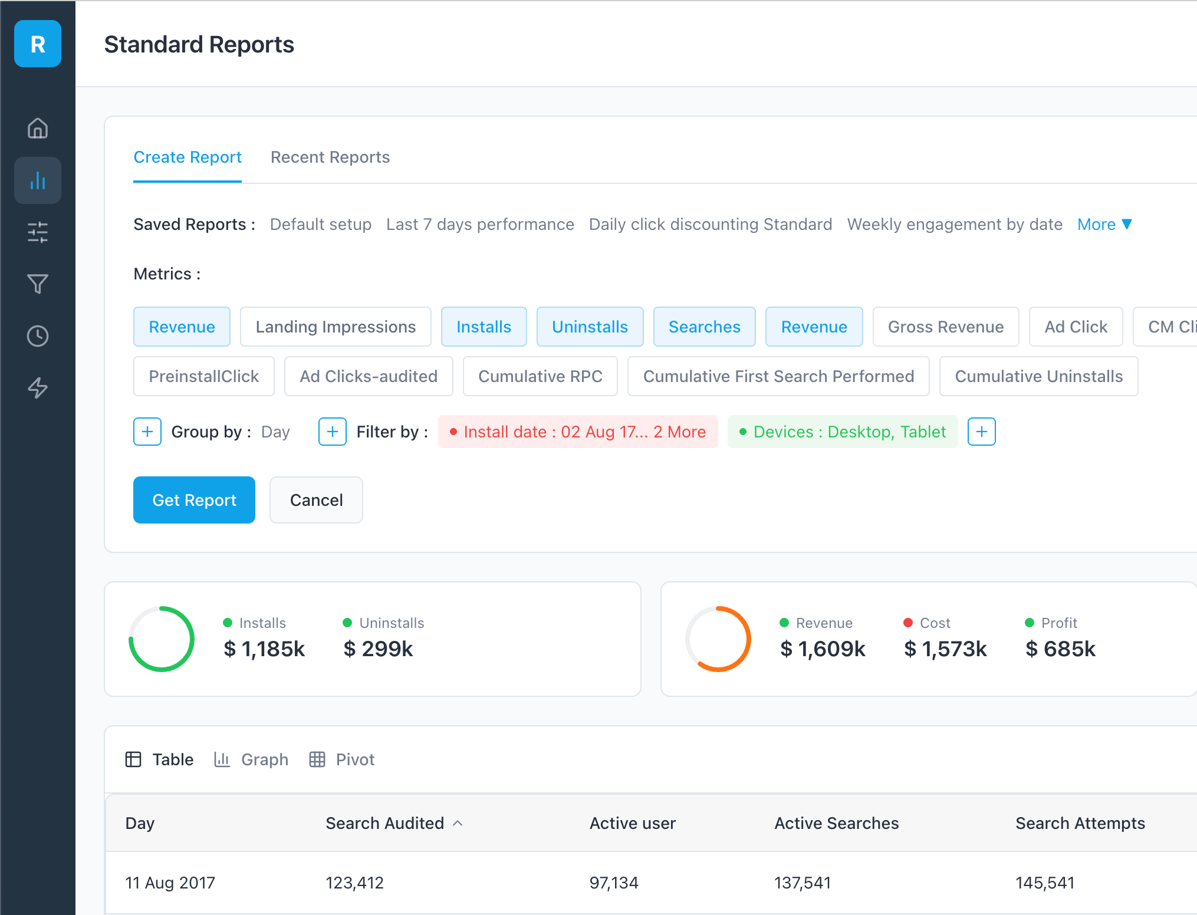Screen dimensions: 1197x915
Task: Click the 97,134 Active user value
Action: [x=614, y=883]
